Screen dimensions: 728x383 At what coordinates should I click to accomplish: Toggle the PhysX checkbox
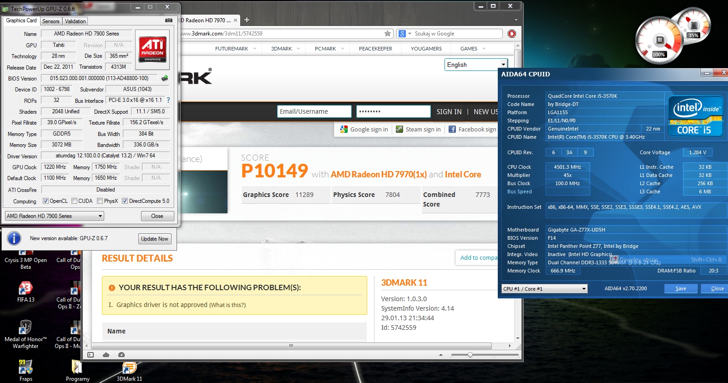click(100, 201)
